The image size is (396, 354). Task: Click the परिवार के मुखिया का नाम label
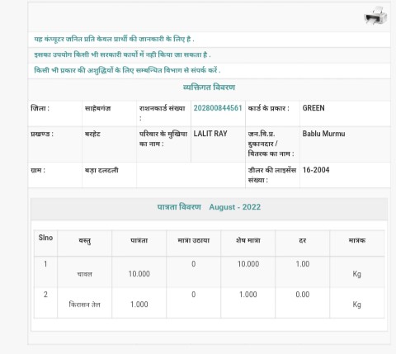click(x=163, y=139)
